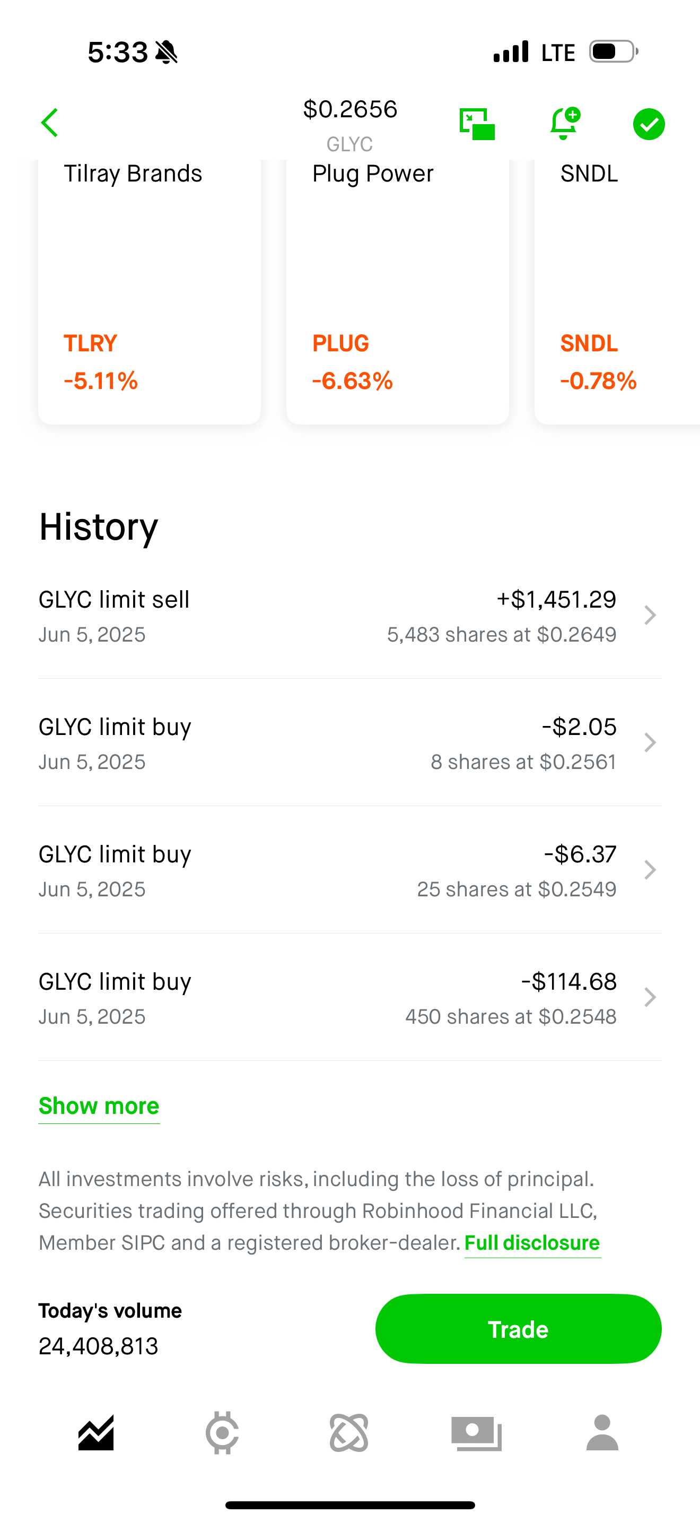Click the Show more link
The image size is (700, 1522).
(x=99, y=1106)
